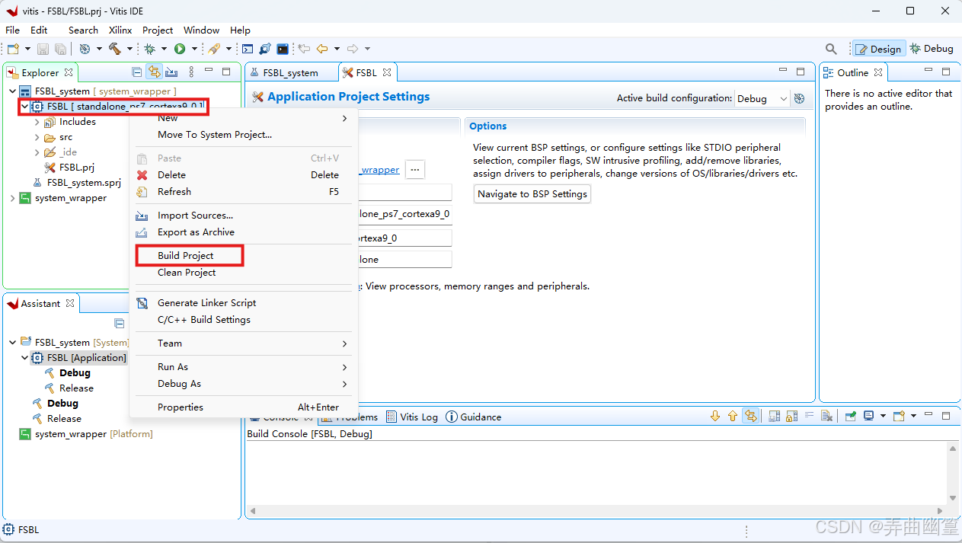962x543 pixels.
Task: Open dropdown arrow next to Run icon
Action: (x=194, y=49)
